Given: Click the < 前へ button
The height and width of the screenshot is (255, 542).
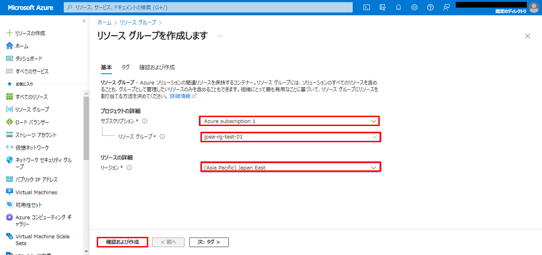Looking at the screenshot, I should pos(168,242).
